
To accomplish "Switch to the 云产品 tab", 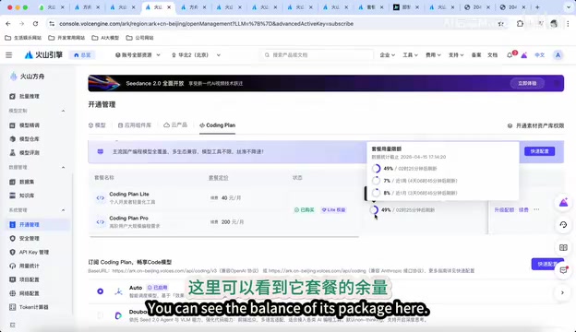I will [175, 125].
